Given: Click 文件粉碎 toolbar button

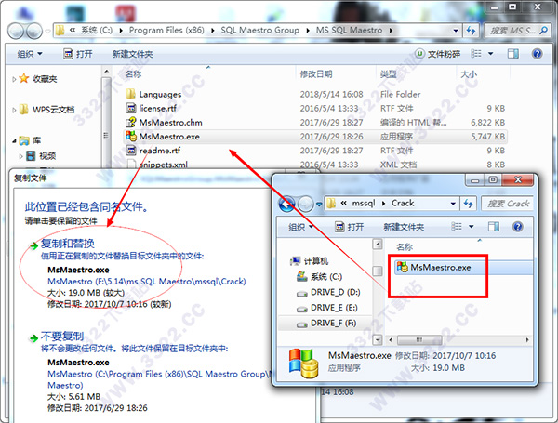Looking at the screenshot, I should click(x=438, y=54).
